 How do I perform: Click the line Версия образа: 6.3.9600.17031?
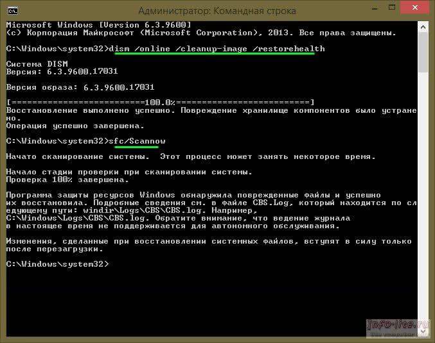[x=80, y=87]
